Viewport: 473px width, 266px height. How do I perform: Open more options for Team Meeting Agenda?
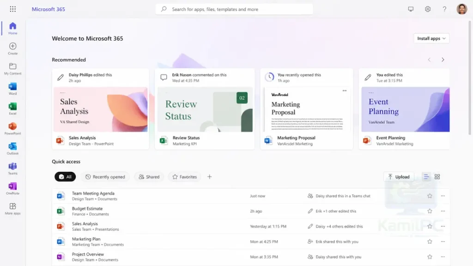click(443, 196)
